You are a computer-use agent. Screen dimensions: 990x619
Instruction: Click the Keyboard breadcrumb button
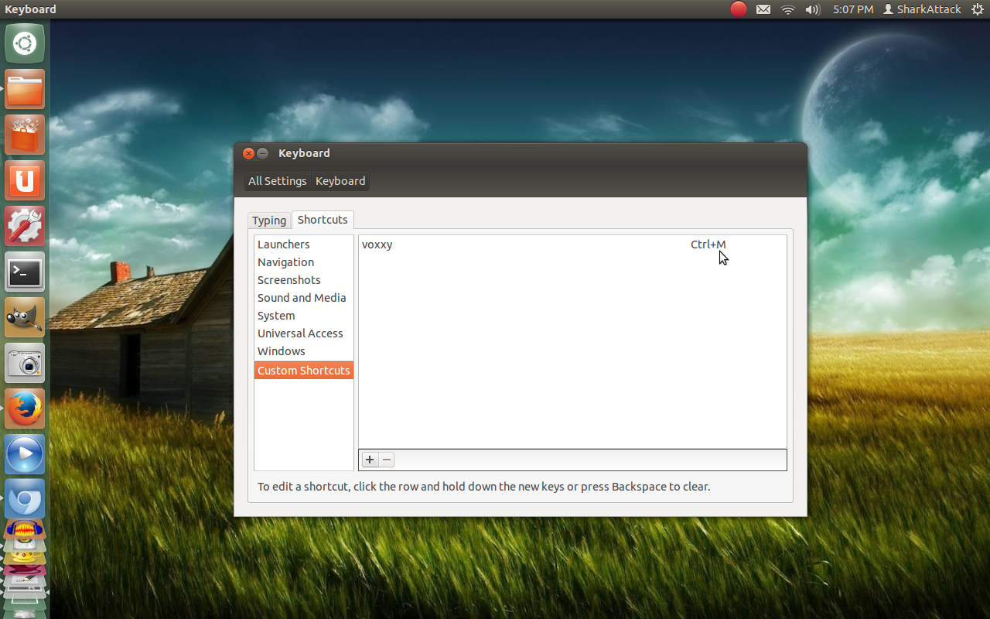point(340,181)
